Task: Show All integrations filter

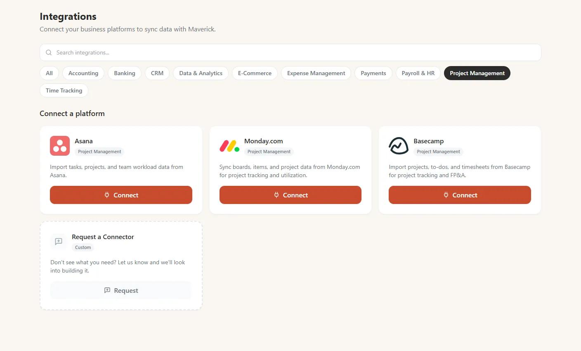Action: [49, 73]
